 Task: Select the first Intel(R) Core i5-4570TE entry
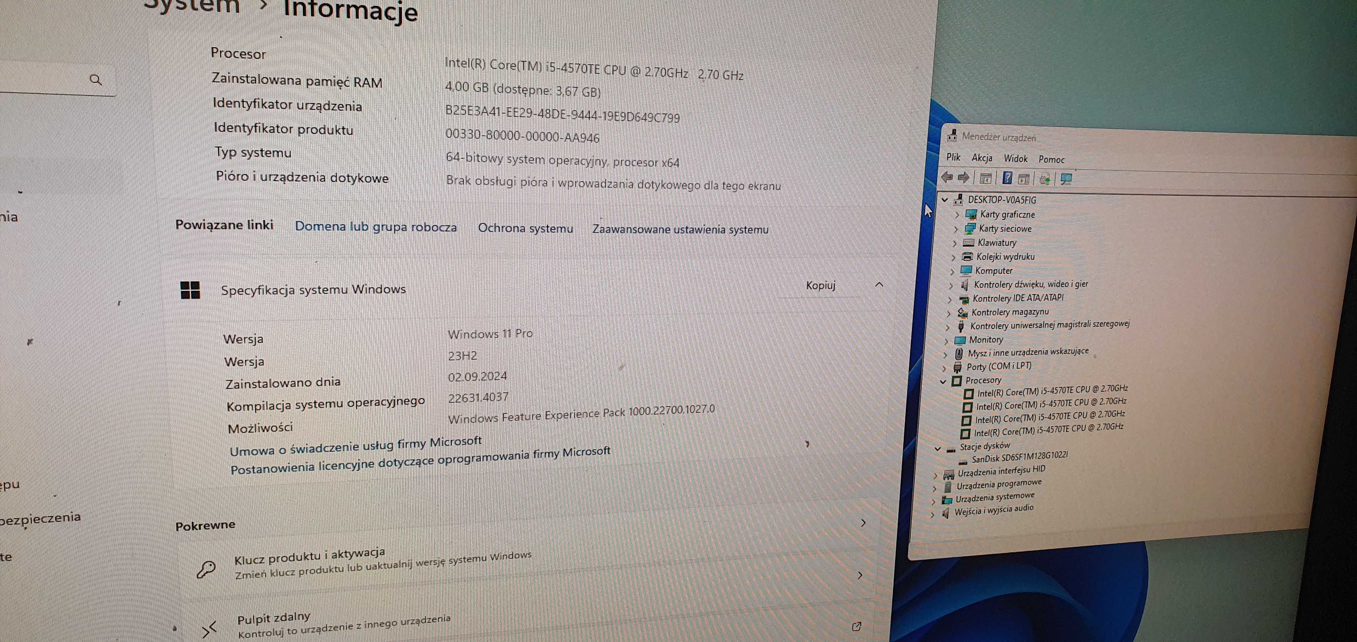1052,391
